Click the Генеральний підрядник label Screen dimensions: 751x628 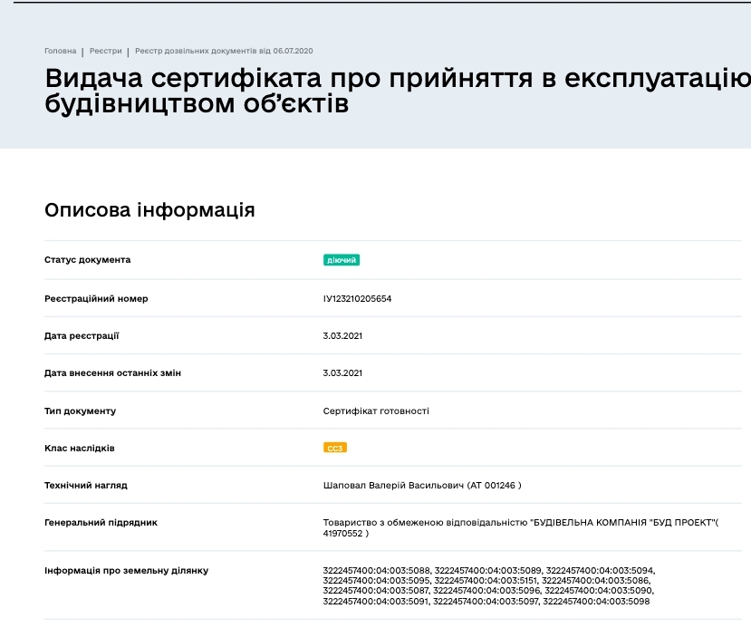point(101,523)
